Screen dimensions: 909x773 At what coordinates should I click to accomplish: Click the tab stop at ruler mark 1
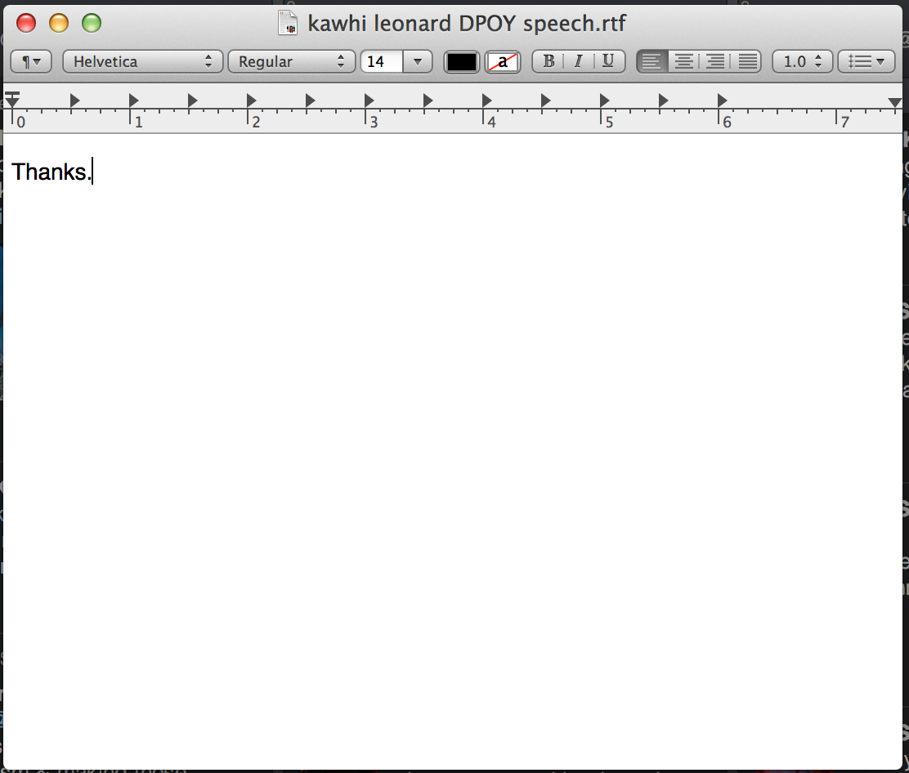tap(134, 101)
